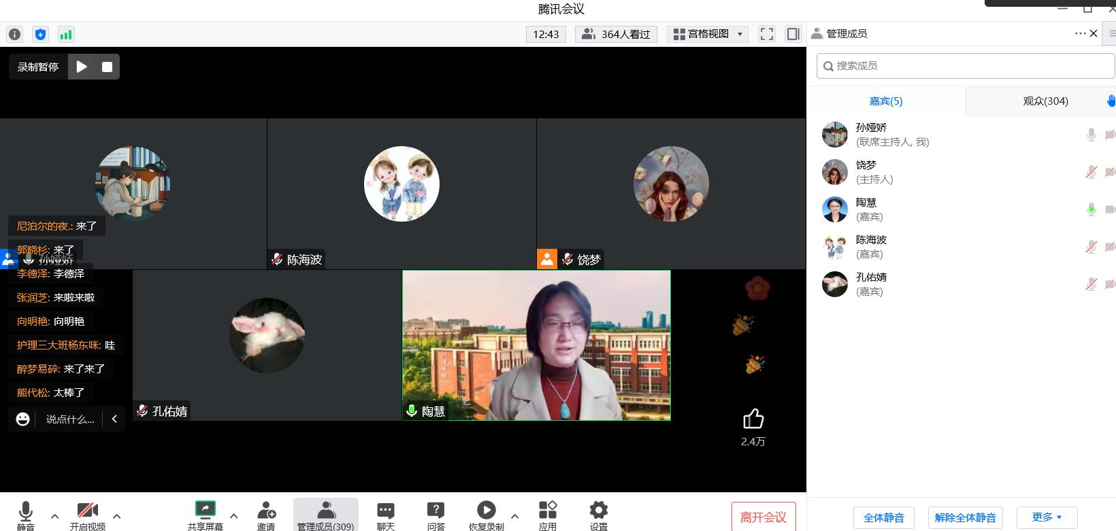
Task: Switch to the Audience (观众) tab
Action: tap(1045, 101)
